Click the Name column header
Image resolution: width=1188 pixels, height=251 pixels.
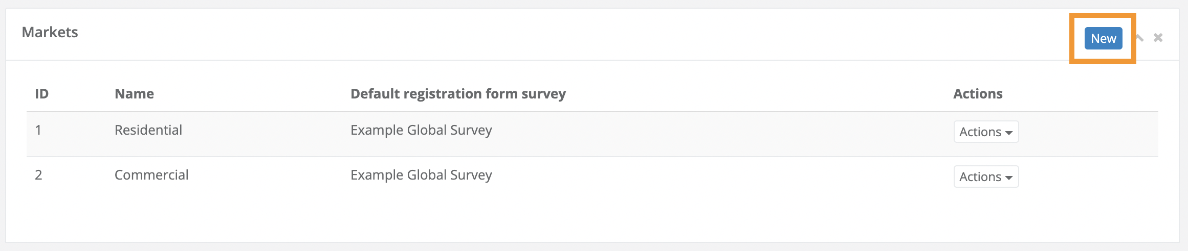coord(134,94)
